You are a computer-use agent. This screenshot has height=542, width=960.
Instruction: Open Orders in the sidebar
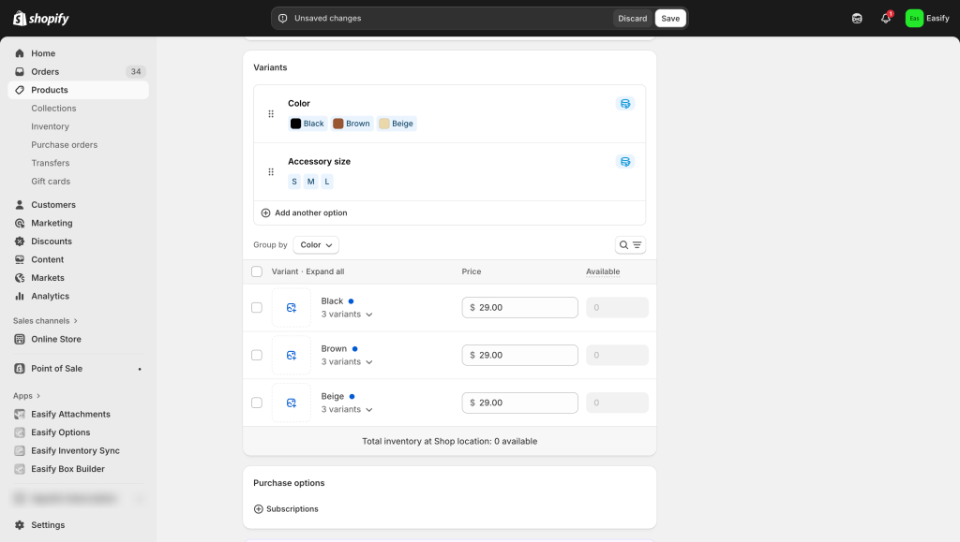(45, 72)
